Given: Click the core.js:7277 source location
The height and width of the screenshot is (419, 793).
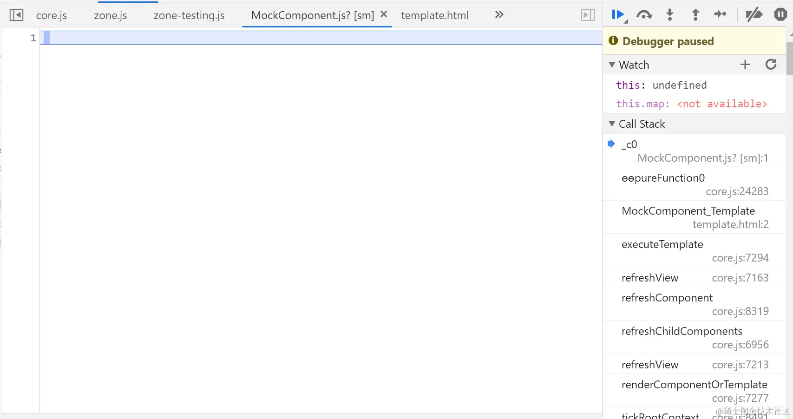Looking at the screenshot, I should point(741,398).
